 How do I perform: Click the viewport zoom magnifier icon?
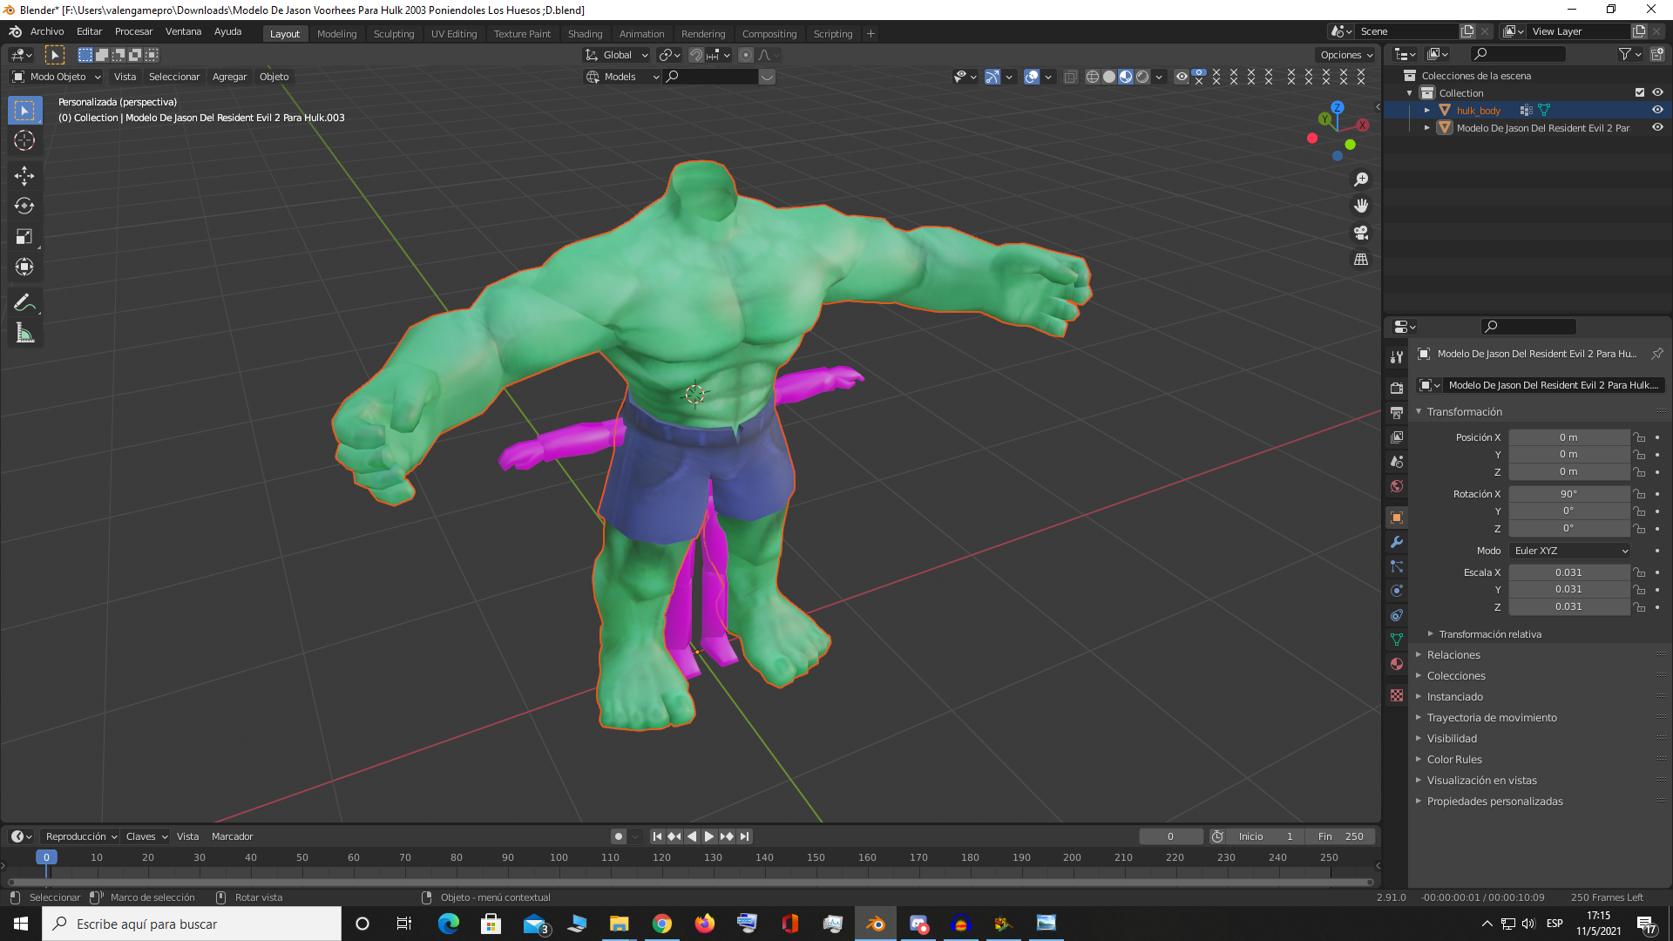1361,179
